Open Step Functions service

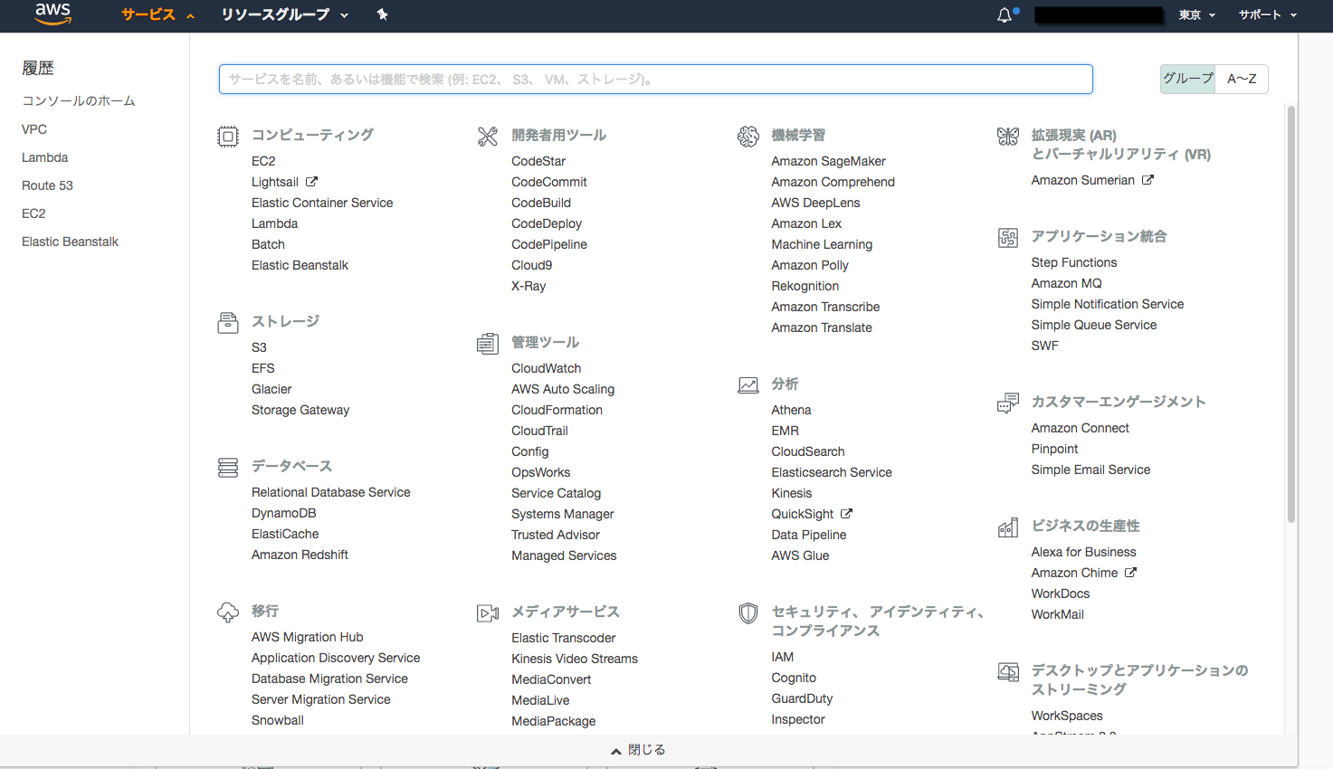pos(1074,262)
